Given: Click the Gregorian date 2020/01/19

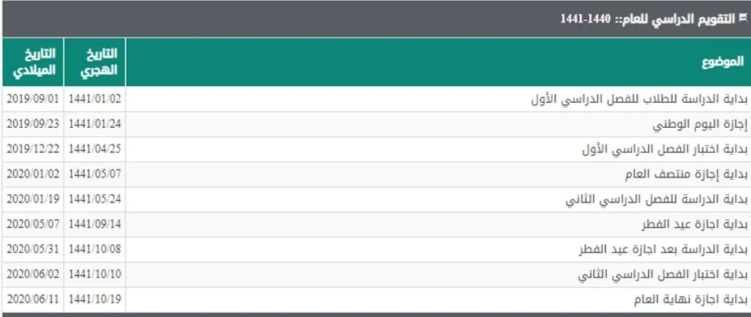Looking at the screenshot, I should coord(33,199).
